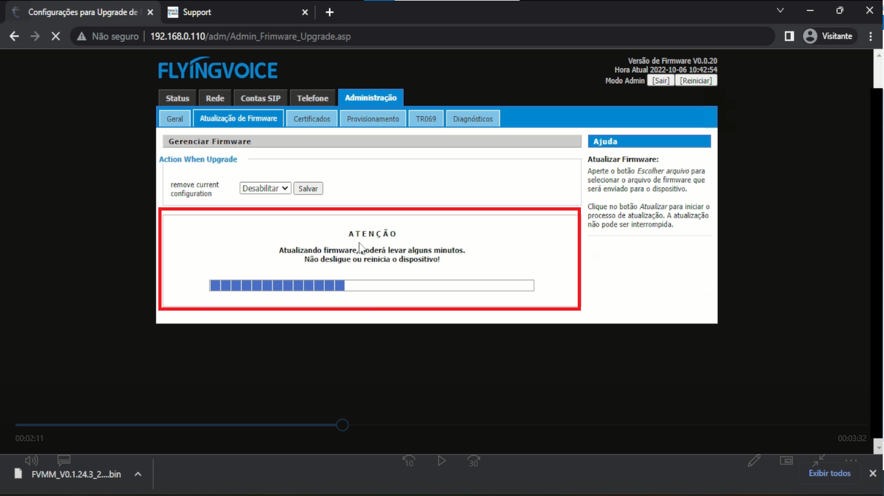Open the captions icon in player
The width and height of the screenshot is (884, 496).
pos(63,460)
